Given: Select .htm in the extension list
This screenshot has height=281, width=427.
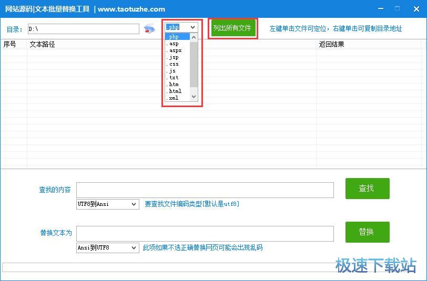Looking at the screenshot, I should 178,85.
